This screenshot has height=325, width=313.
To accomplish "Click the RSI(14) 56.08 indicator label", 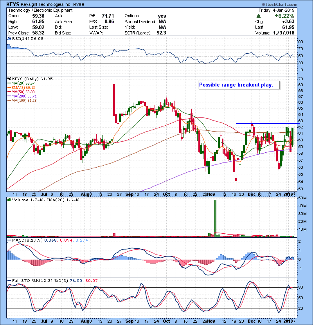I will pyautogui.click(x=28, y=38).
